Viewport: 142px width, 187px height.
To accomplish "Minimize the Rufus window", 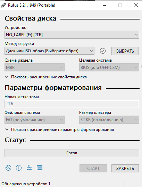I will point(105,5).
